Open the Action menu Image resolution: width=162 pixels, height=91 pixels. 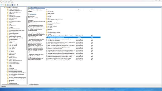(5, 3)
